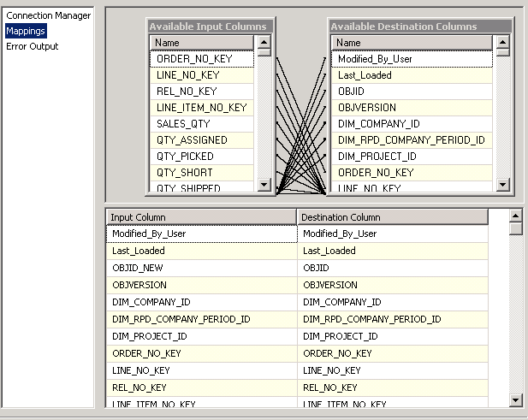Viewport: 528px width, 420px height.
Task: Choose OBJID in Available Destination Columns list
Action: pos(411,92)
